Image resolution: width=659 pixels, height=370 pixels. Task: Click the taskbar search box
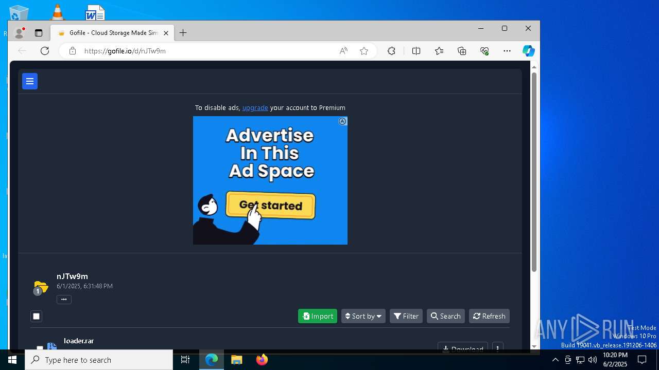(99, 360)
